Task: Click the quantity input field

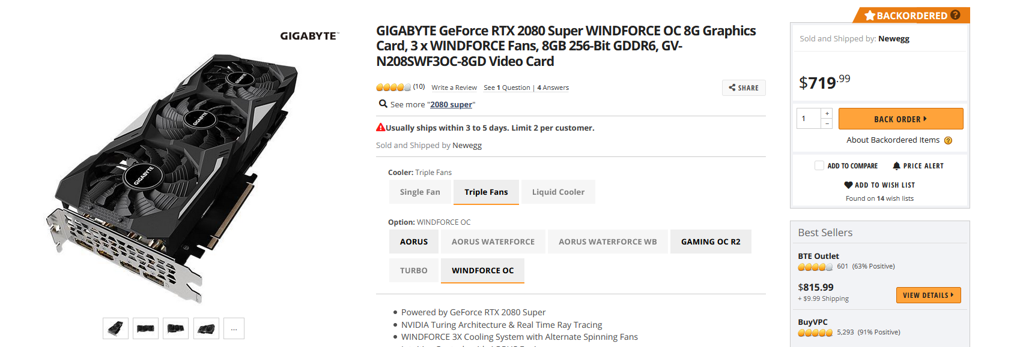Action: 809,119
